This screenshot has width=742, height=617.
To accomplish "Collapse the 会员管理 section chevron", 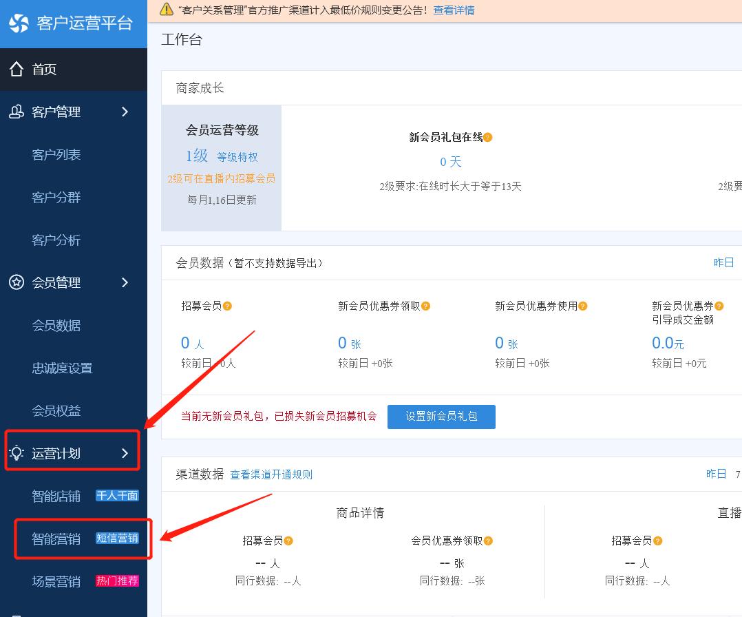I will point(125,282).
